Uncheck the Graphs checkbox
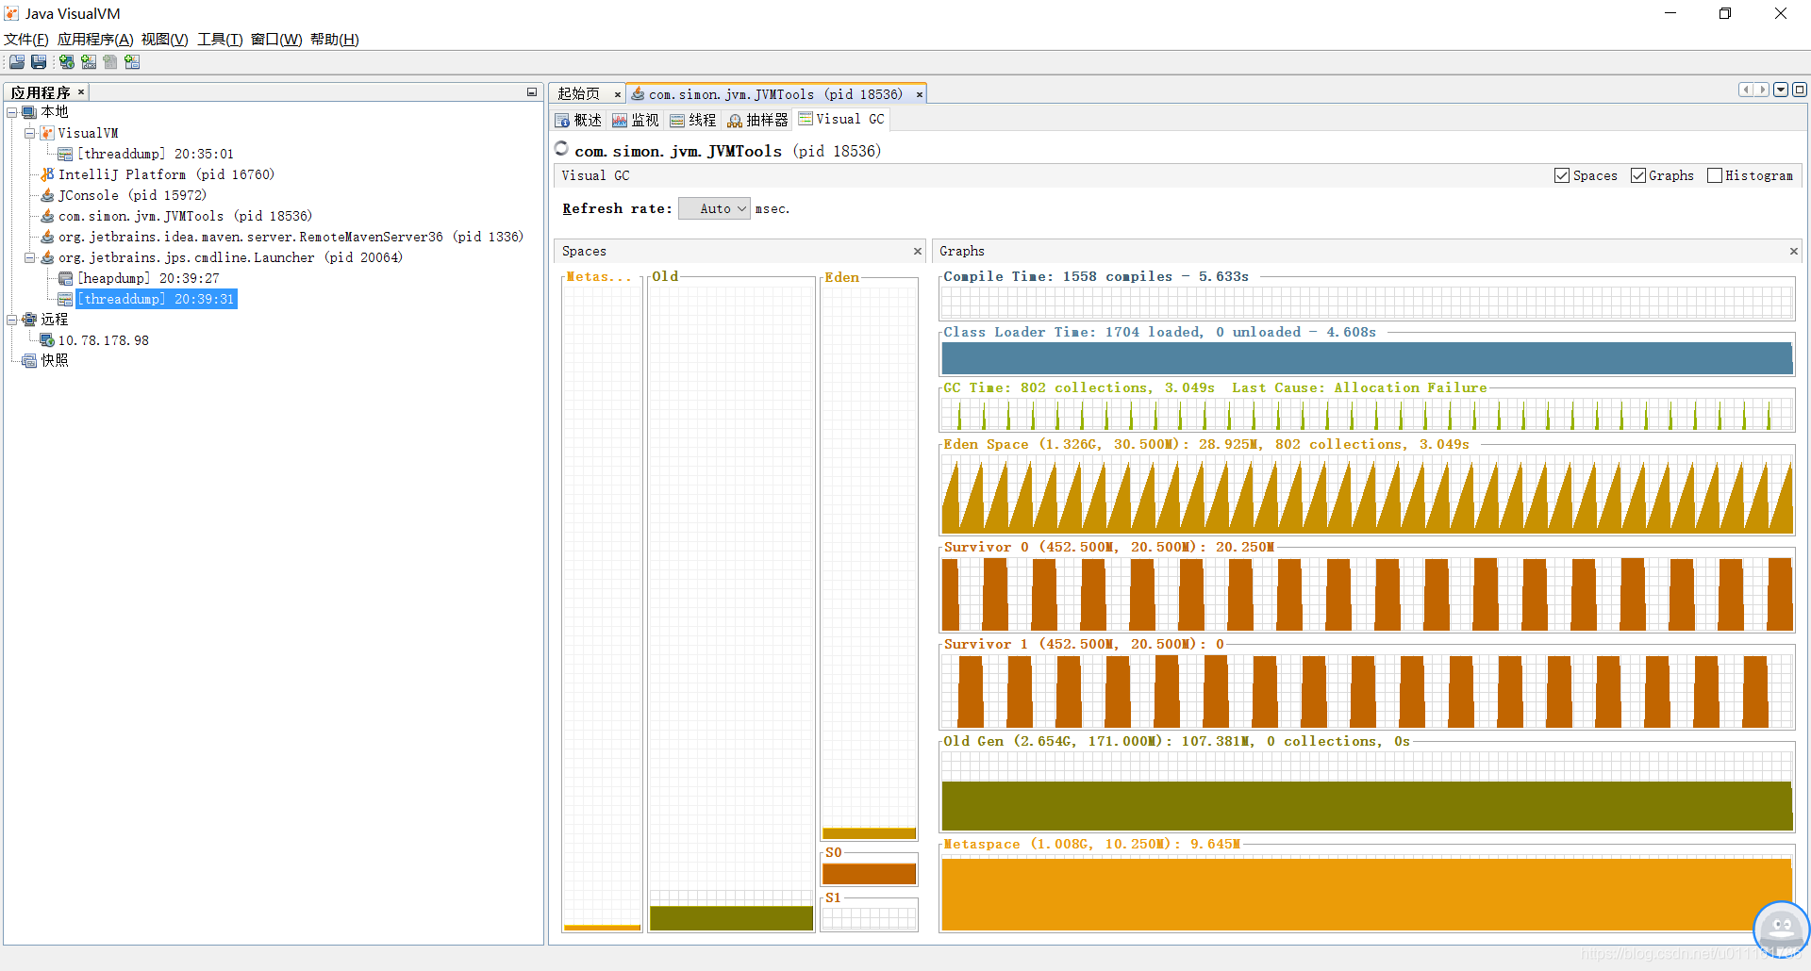This screenshot has width=1811, height=971. 1638,175
